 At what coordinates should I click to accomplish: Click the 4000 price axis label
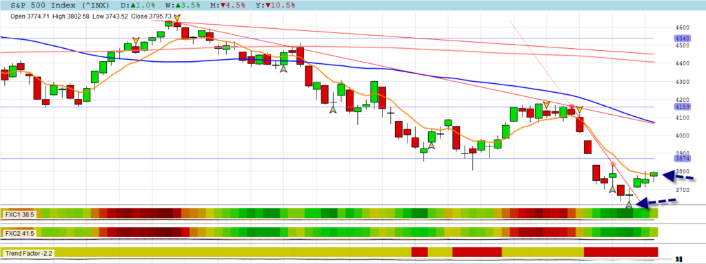tap(683, 135)
